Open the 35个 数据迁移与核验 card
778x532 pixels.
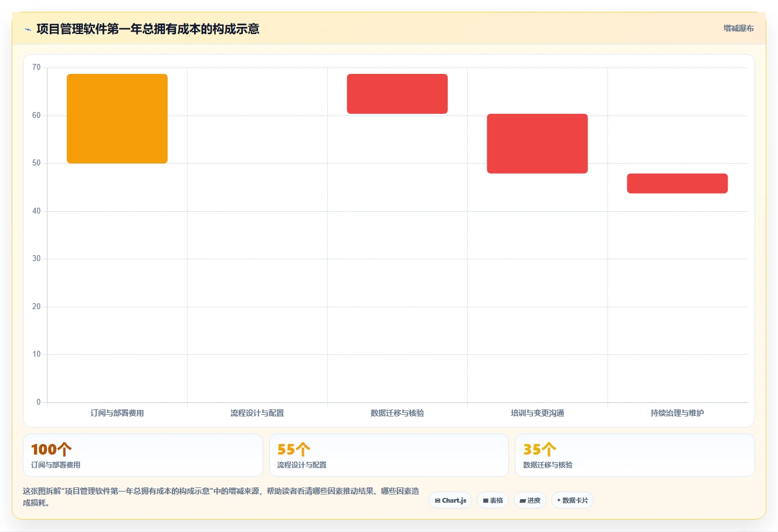(634, 455)
